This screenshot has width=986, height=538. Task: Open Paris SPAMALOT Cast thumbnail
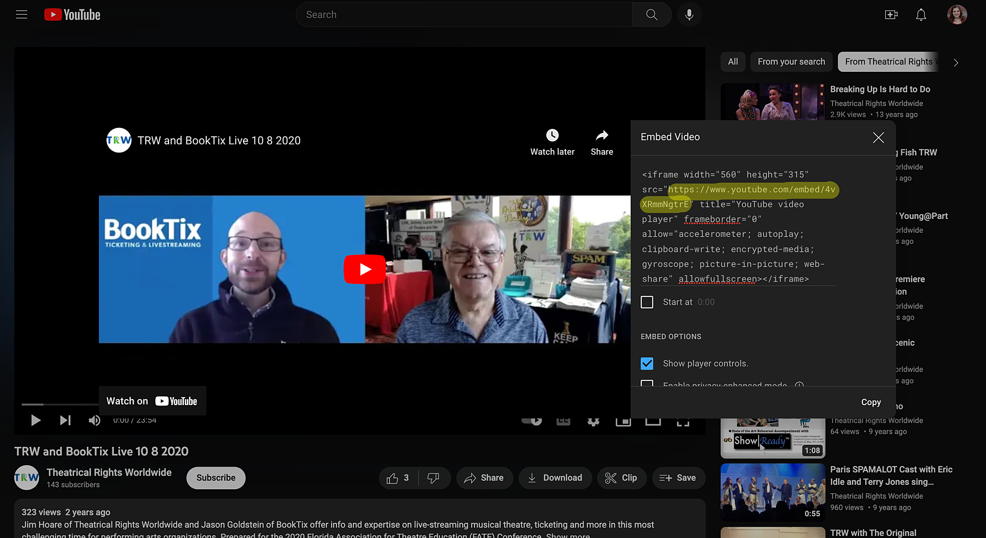[773, 492]
